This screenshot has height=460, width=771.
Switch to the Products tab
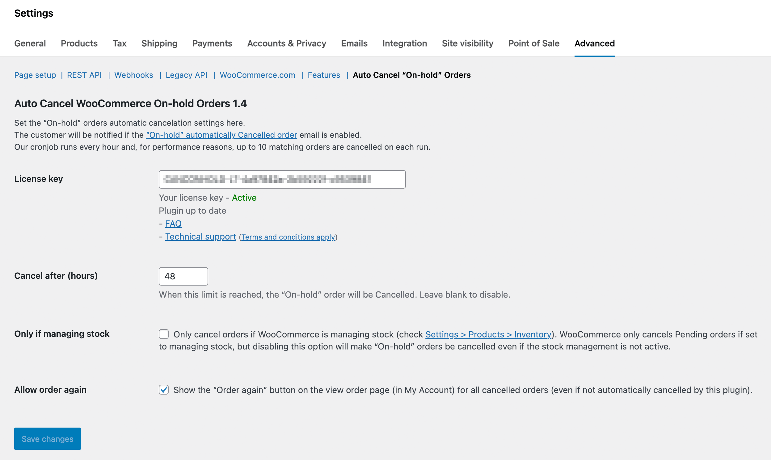[x=79, y=44]
